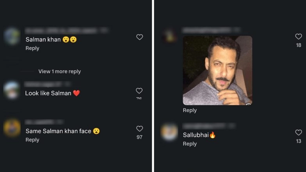Like the photo comment using its heart icon
306x172 pixels.
(299, 37)
